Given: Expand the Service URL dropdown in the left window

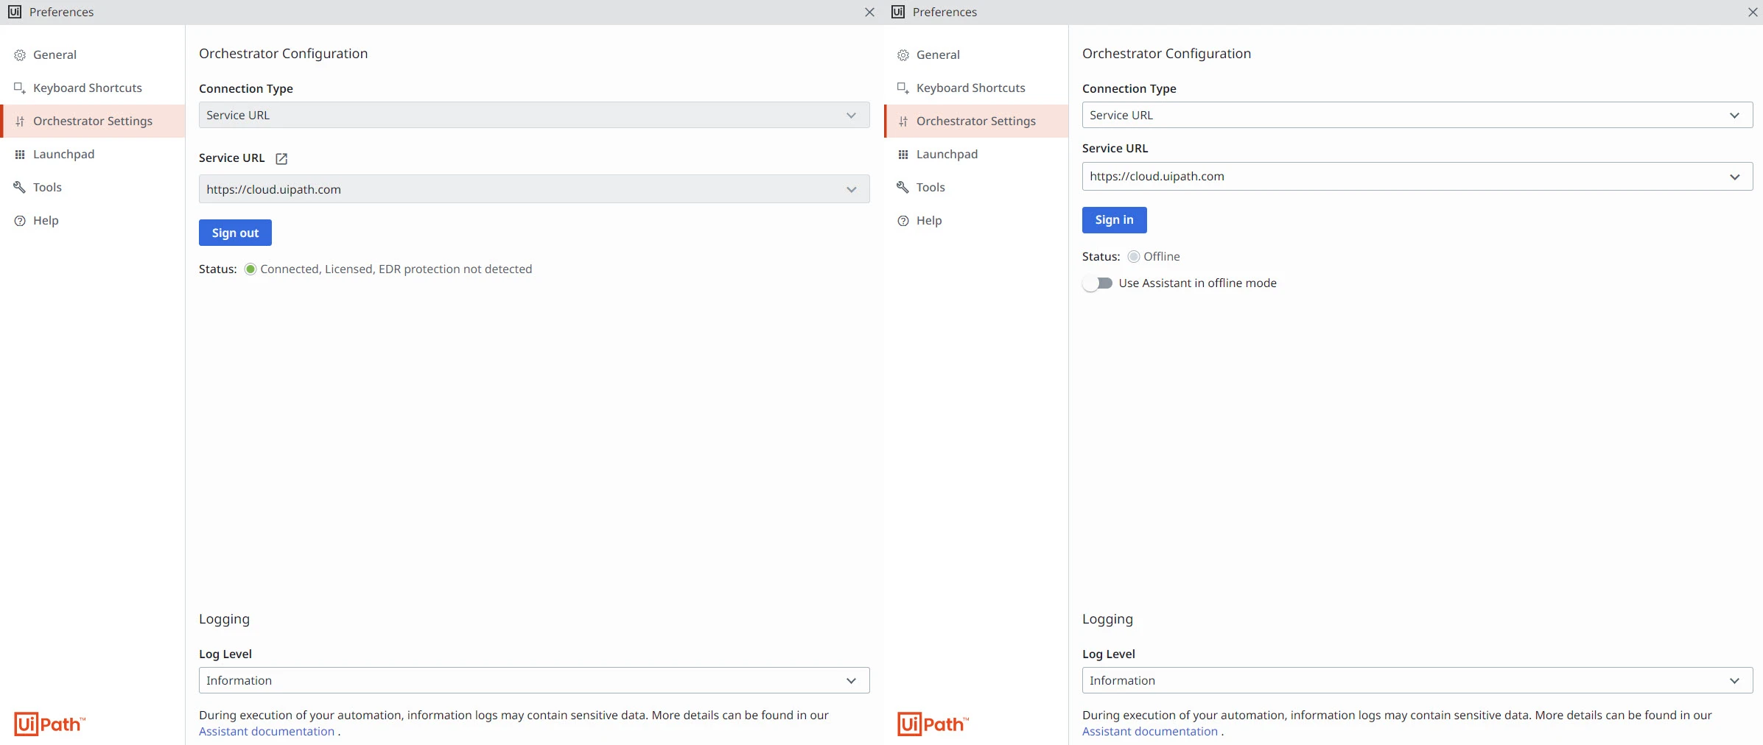Looking at the screenshot, I should coord(534,189).
